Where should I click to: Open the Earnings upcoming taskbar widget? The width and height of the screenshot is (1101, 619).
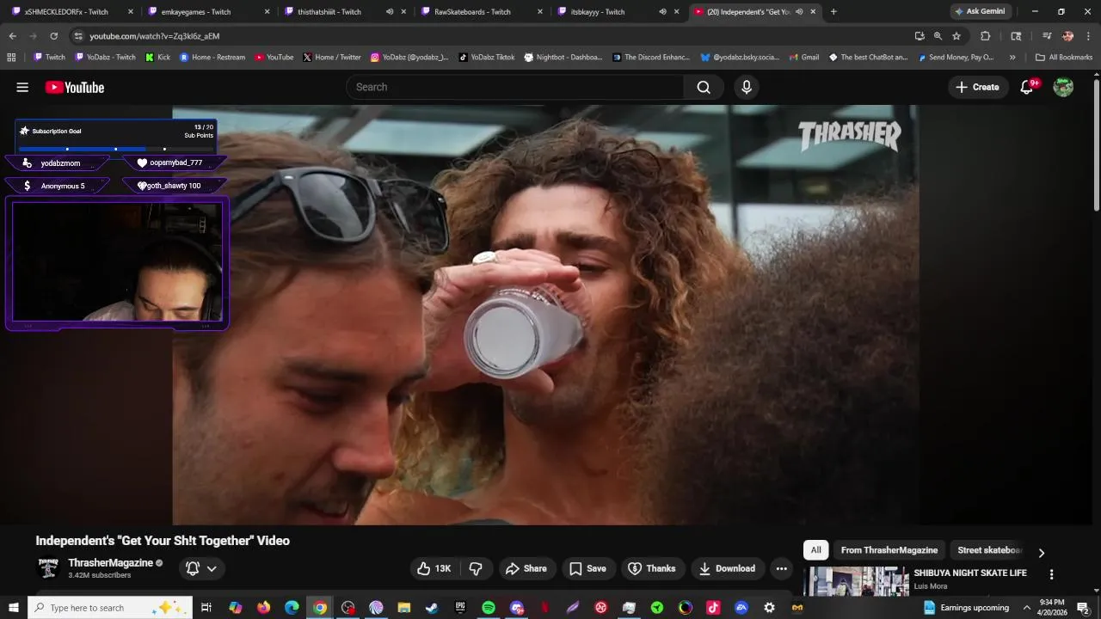[965, 608]
